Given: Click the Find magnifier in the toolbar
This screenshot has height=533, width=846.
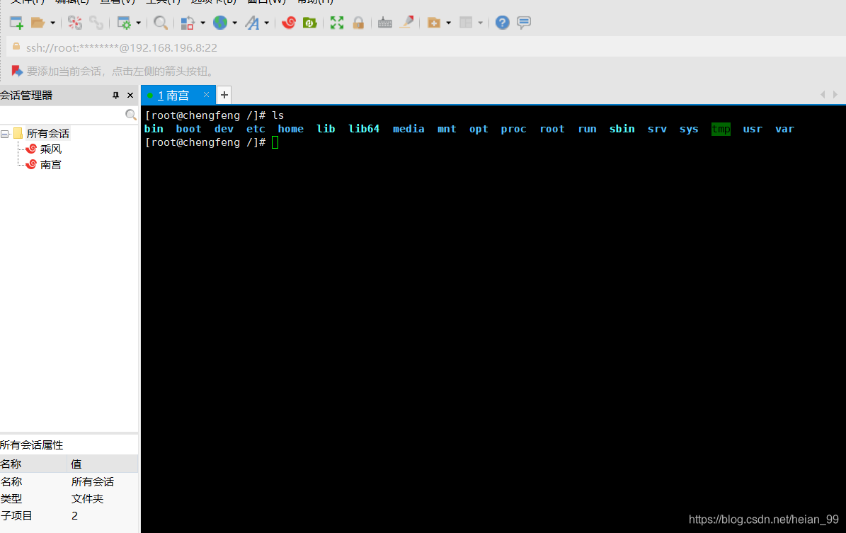Looking at the screenshot, I should 160,23.
